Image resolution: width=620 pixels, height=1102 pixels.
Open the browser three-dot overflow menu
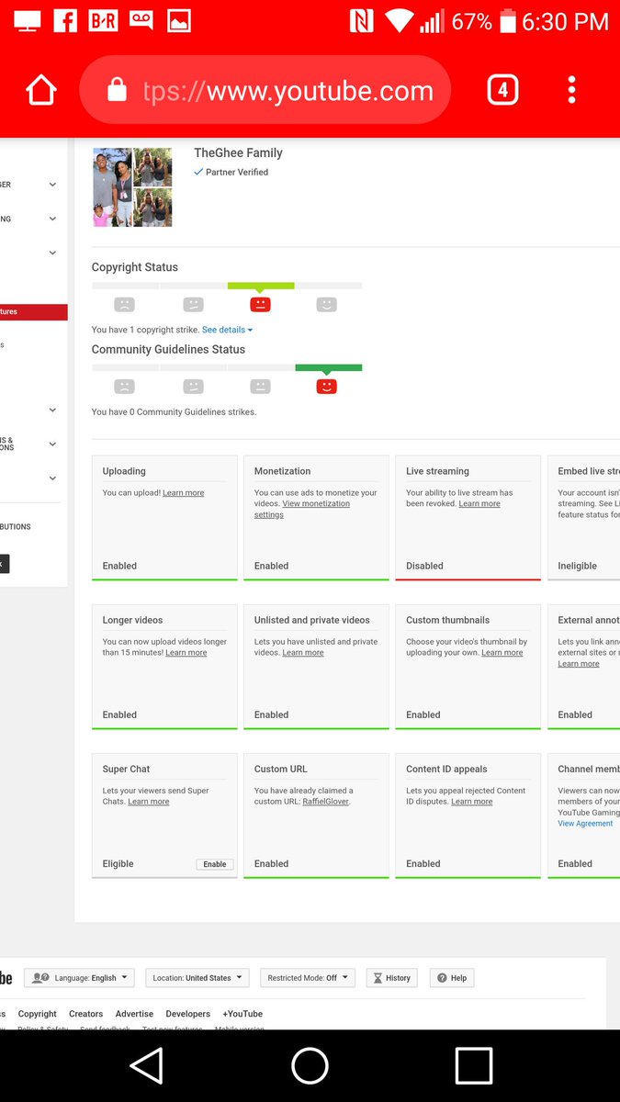pos(571,90)
